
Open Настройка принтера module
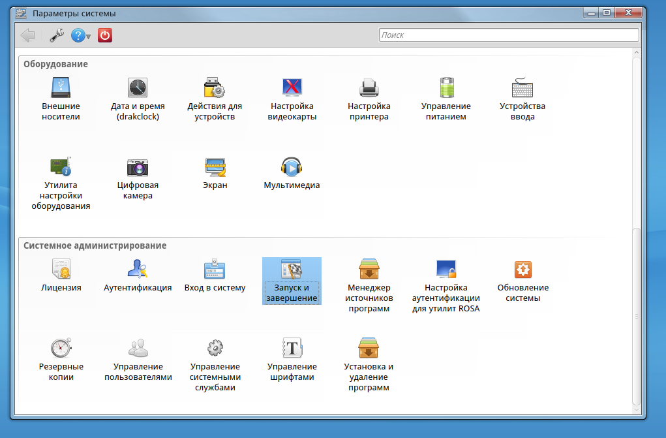pyautogui.click(x=369, y=99)
